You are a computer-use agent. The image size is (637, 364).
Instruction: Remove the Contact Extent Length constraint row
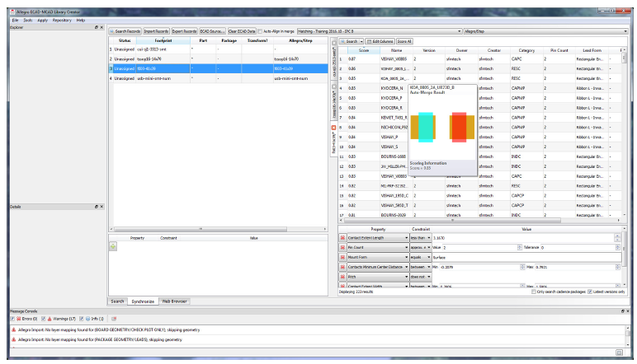[x=342, y=237]
